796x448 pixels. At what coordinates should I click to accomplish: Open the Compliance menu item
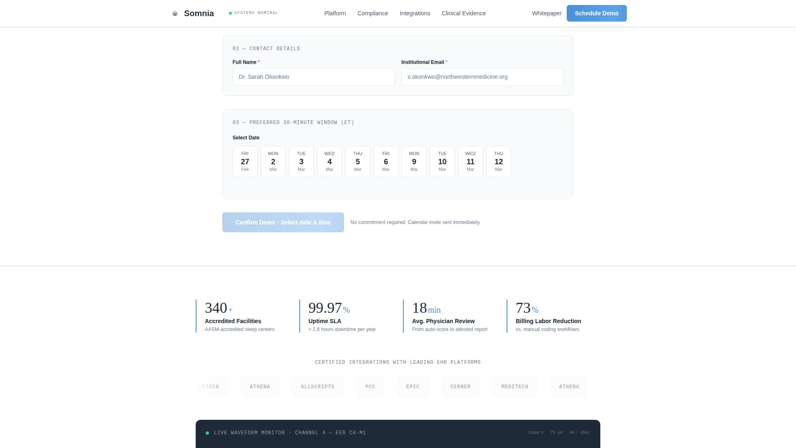click(x=373, y=13)
